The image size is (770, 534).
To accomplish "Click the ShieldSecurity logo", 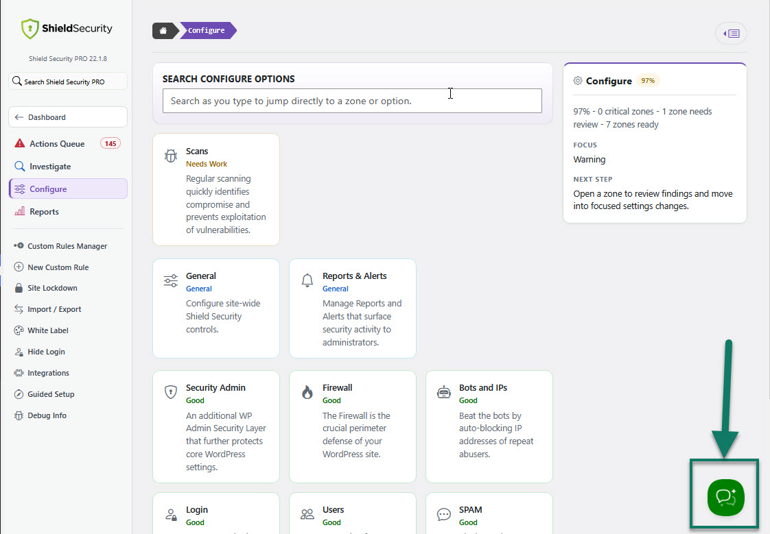I will pos(67,29).
